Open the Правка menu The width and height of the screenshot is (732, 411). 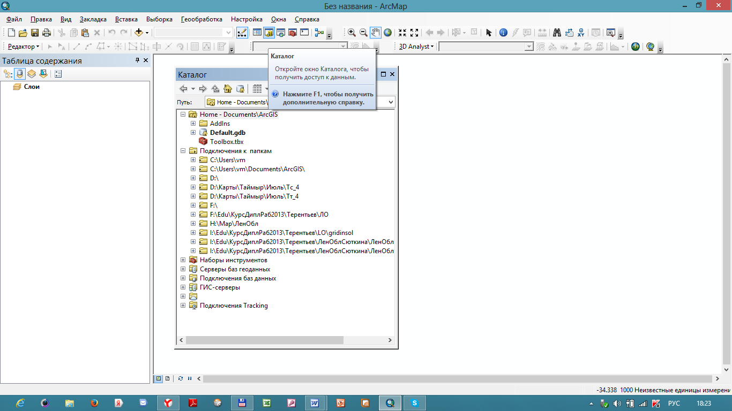click(x=41, y=19)
